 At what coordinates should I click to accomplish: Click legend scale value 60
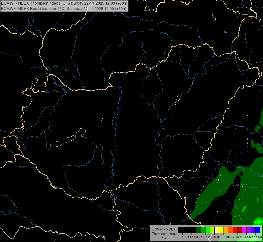(260, 237)
